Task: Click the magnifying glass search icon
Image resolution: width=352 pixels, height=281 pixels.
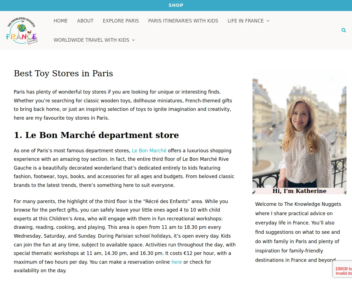Action: coord(343,30)
